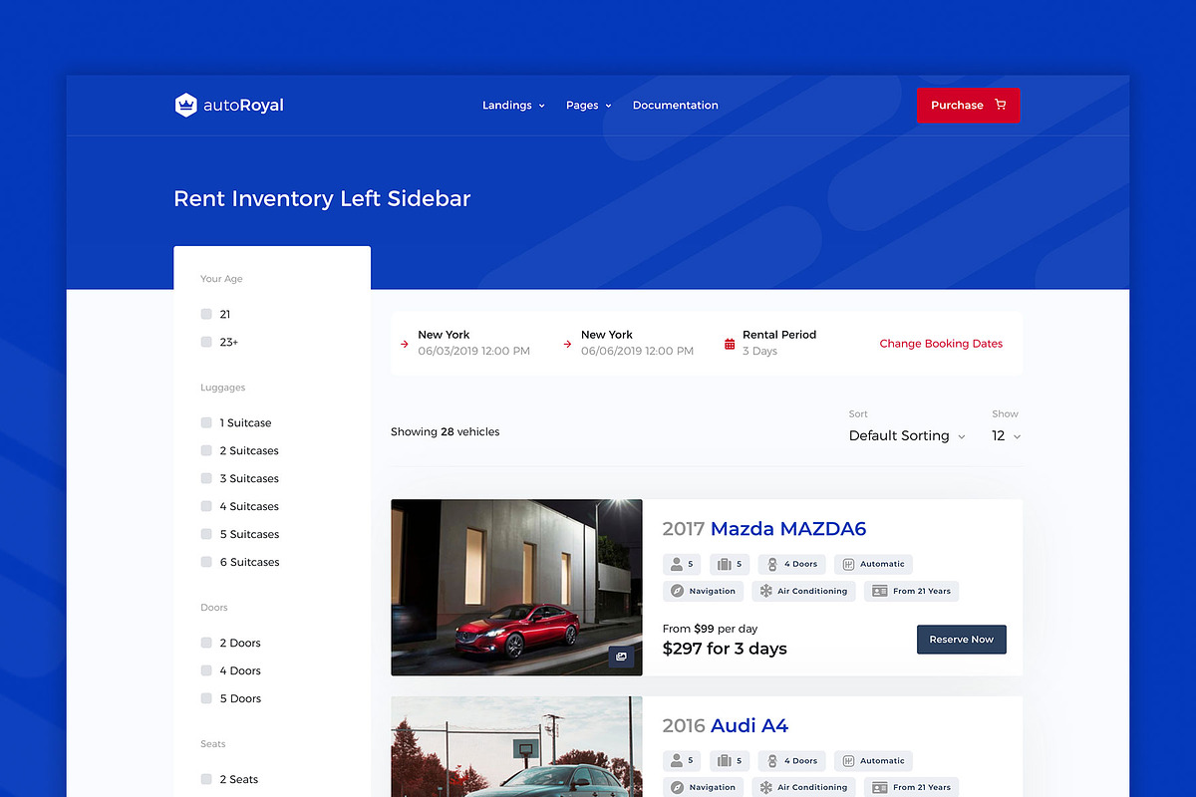1196x797 pixels.
Task: Click the snowflake Air Conditioning icon on Mazda card
Action: (x=763, y=591)
